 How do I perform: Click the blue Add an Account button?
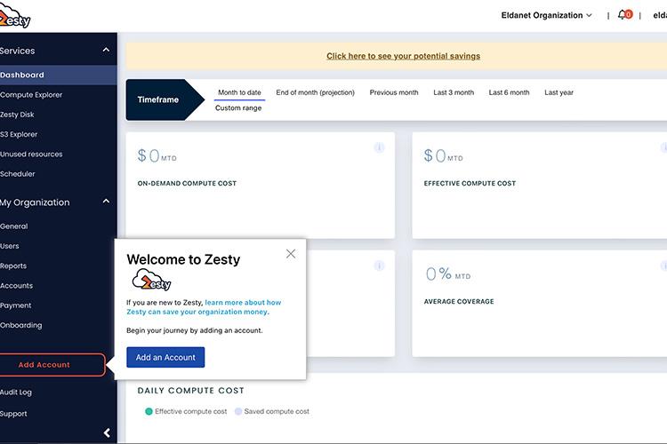click(x=165, y=357)
